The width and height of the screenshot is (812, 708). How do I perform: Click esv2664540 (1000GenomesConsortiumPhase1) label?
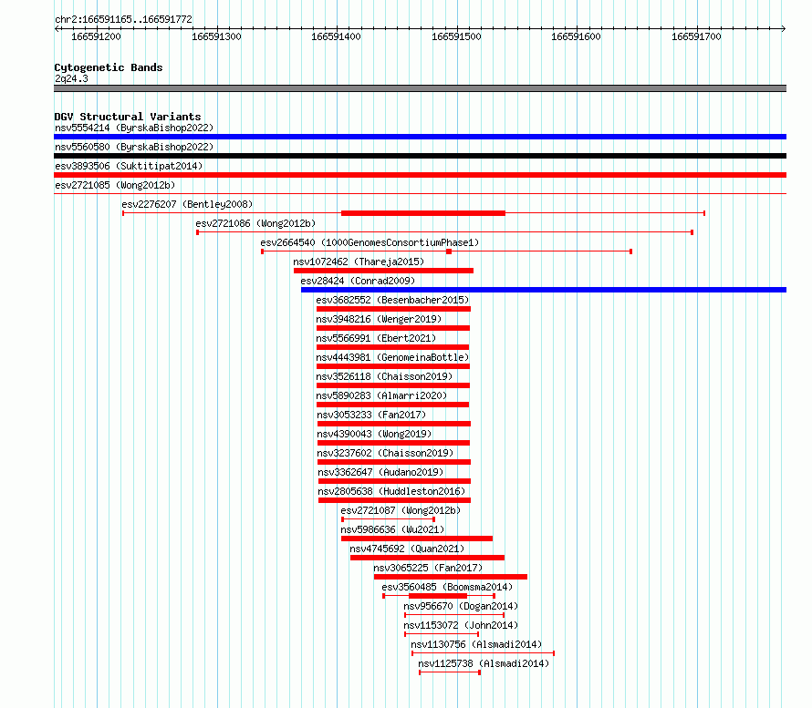click(370, 242)
